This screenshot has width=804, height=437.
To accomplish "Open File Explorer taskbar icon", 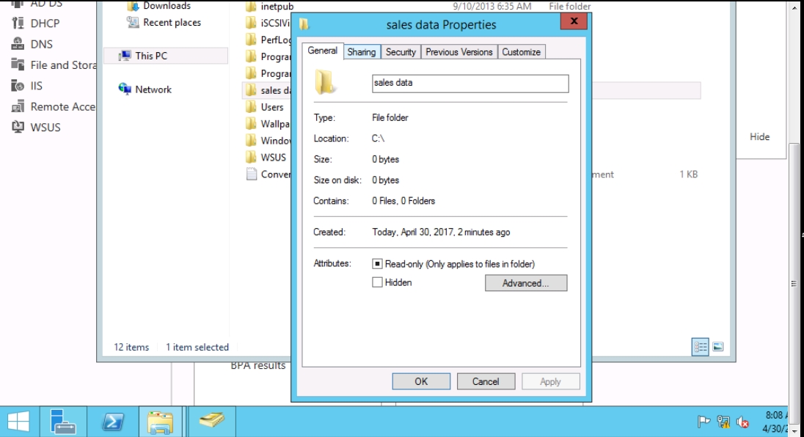I will 160,421.
